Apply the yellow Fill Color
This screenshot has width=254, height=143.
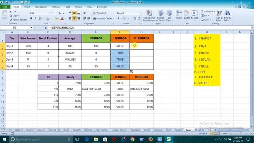point(56,19)
